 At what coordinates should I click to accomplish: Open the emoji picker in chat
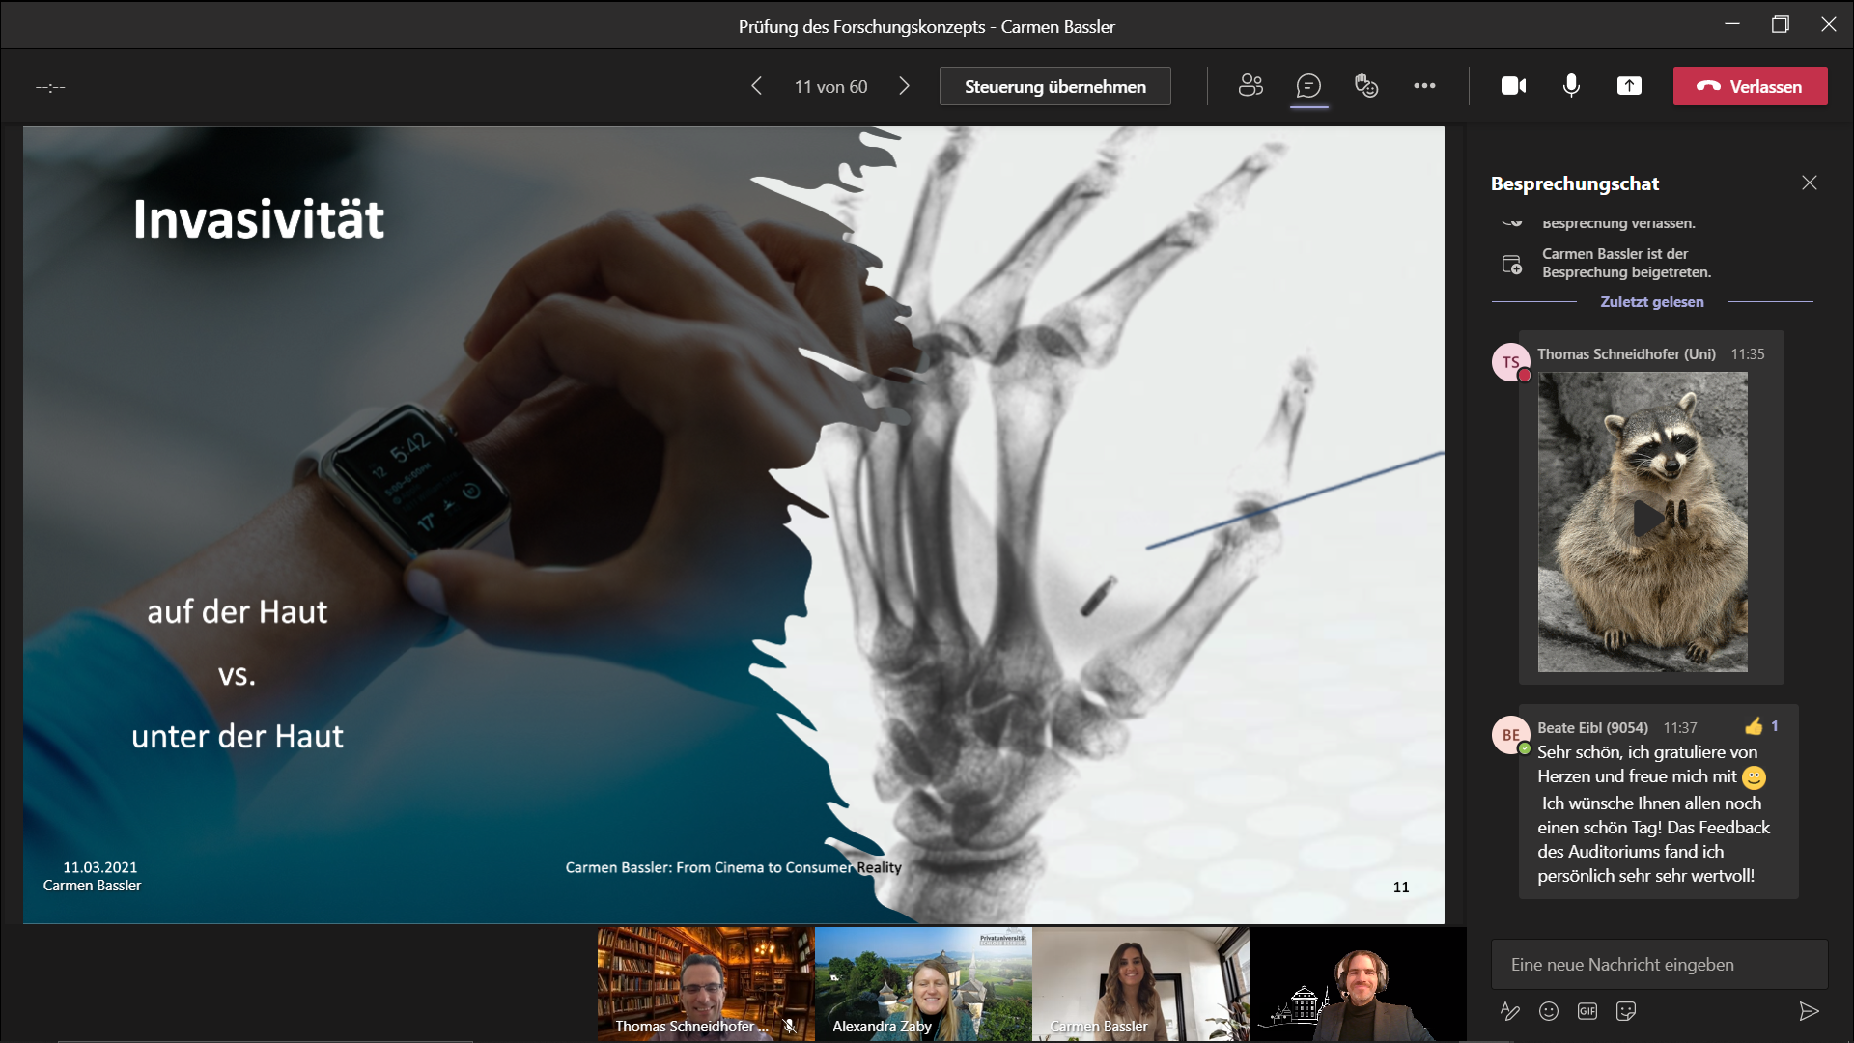tap(1549, 1011)
